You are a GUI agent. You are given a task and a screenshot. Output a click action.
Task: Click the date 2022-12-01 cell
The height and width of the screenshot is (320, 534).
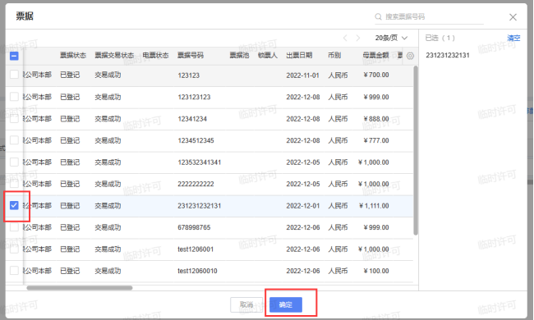coord(303,206)
